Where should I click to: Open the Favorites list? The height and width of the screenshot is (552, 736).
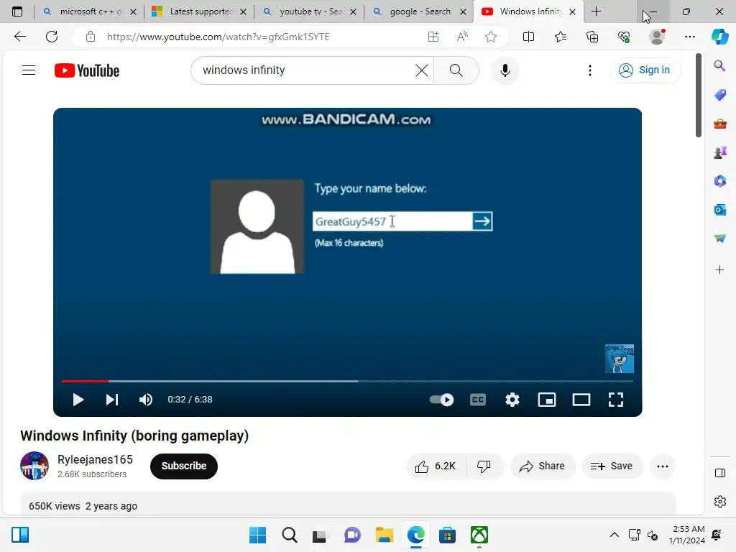(x=561, y=37)
